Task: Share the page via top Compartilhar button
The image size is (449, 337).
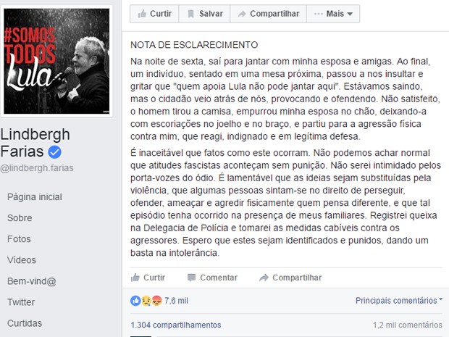Action: coord(268,14)
